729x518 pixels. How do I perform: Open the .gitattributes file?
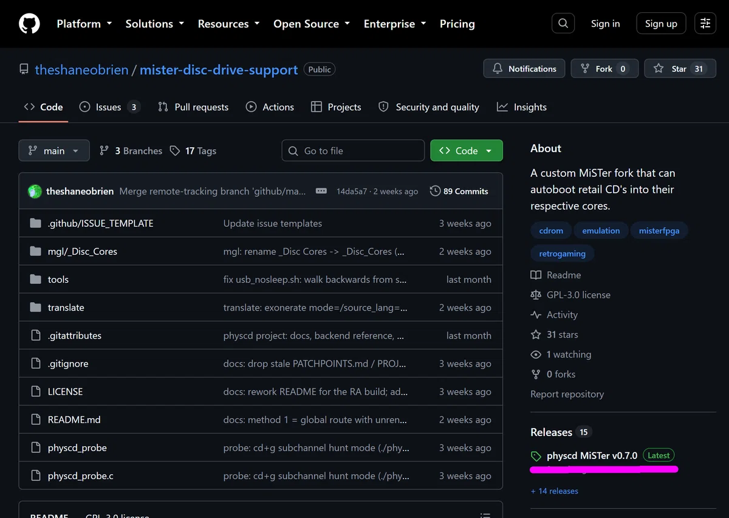tap(74, 335)
